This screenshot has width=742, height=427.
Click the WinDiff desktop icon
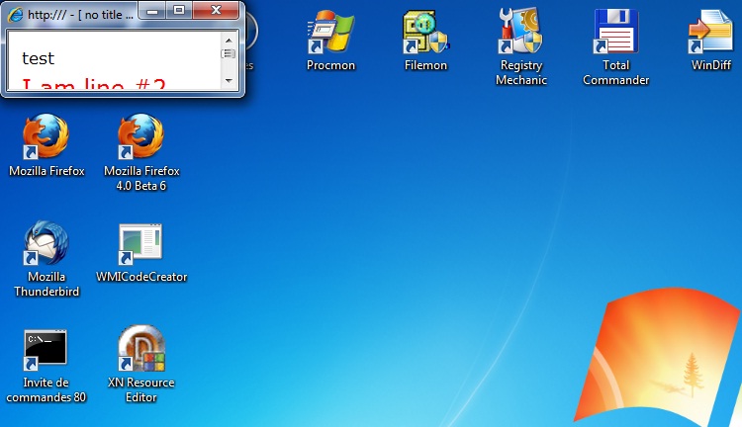pyautogui.click(x=709, y=35)
